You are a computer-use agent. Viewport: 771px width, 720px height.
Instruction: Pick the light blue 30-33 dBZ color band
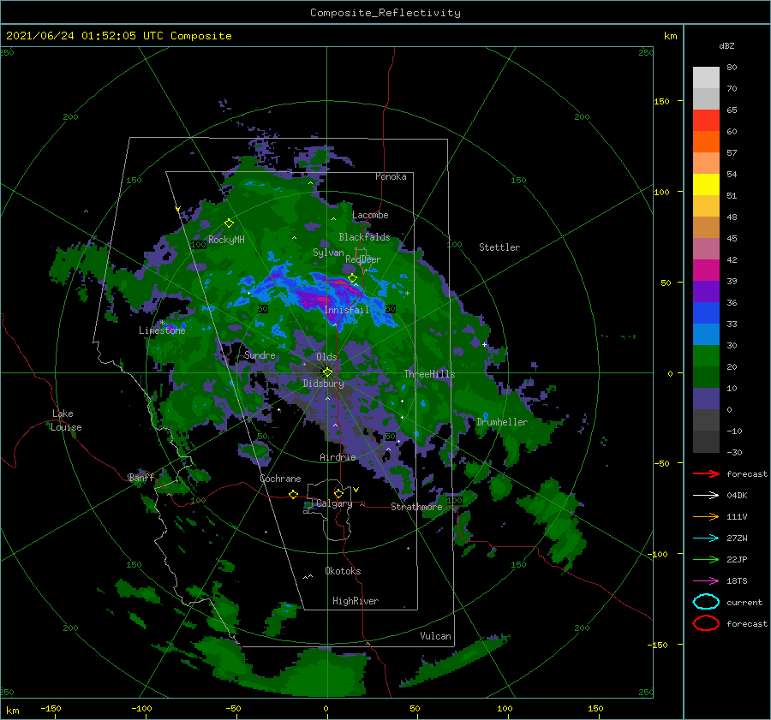coord(706,334)
